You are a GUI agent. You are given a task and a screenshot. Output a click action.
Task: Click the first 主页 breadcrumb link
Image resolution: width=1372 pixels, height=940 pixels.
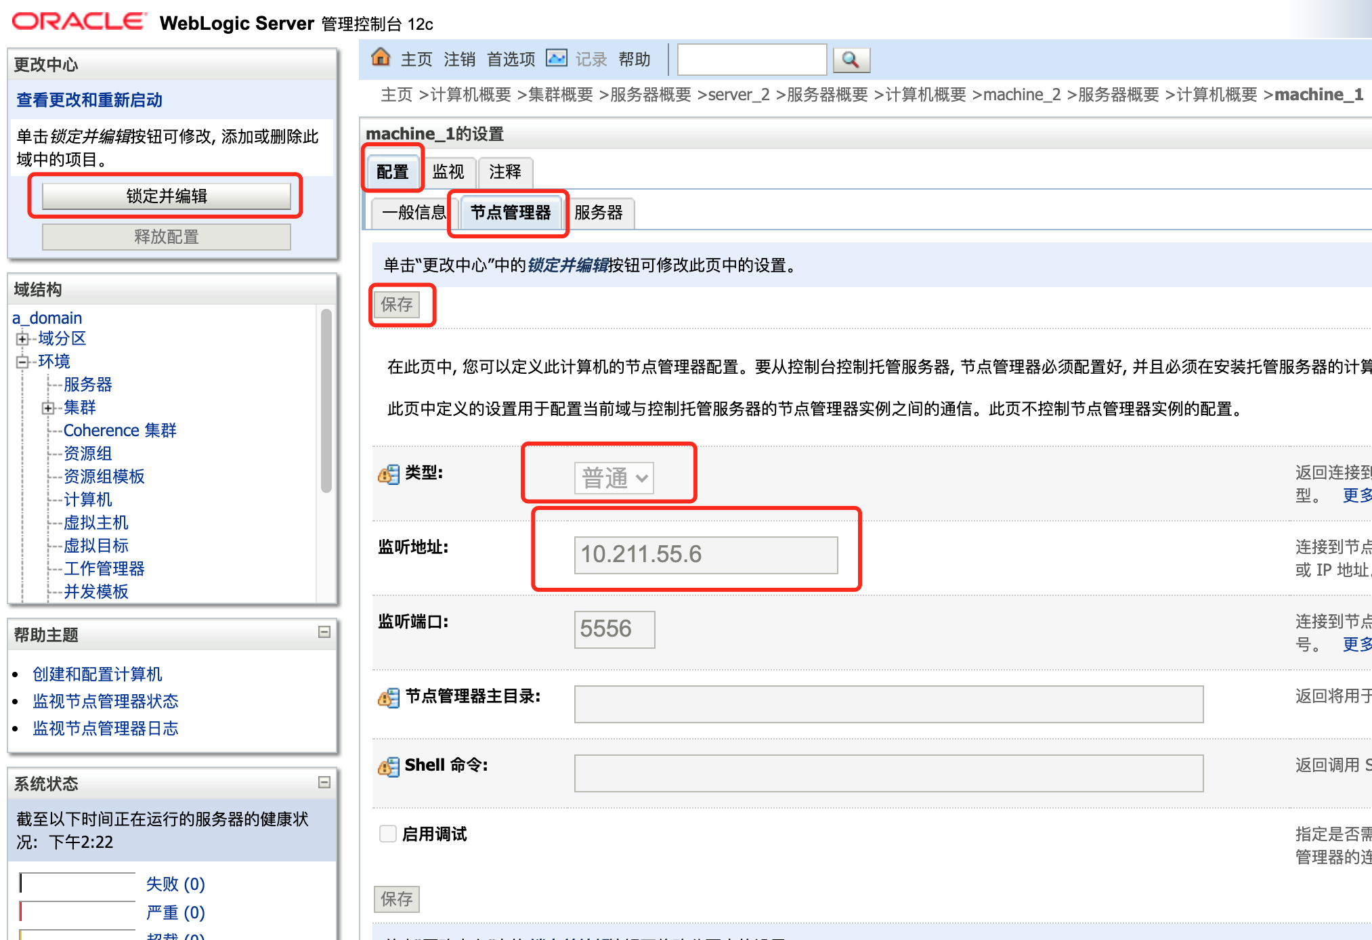point(397,95)
